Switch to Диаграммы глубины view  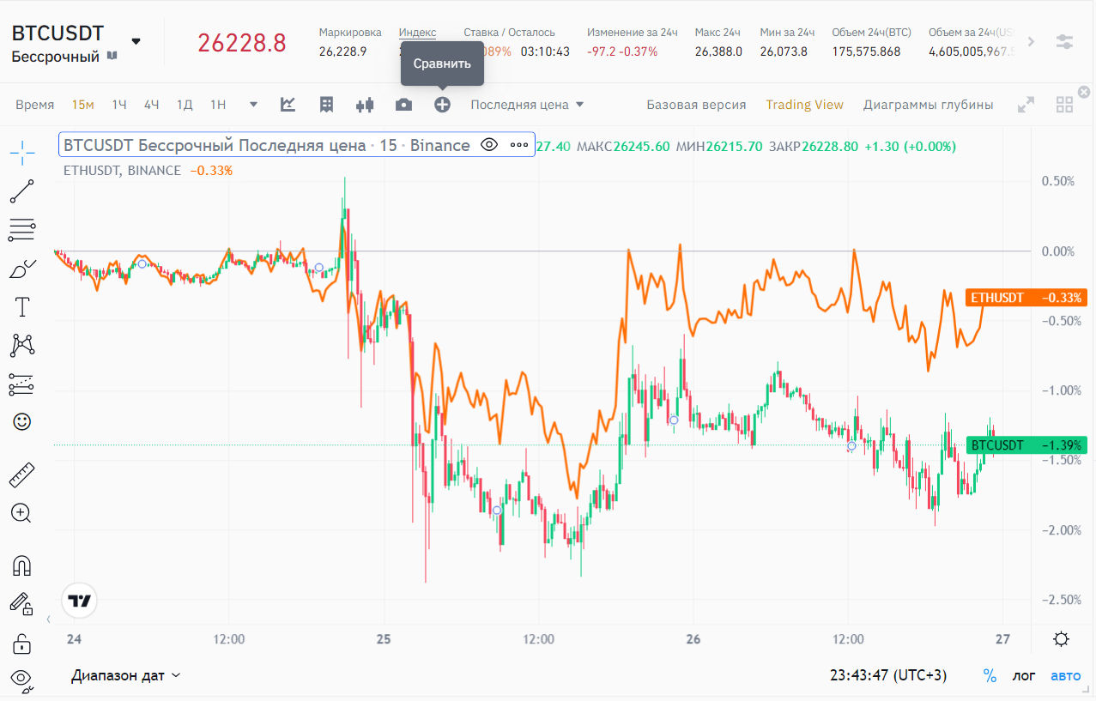tap(928, 105)
